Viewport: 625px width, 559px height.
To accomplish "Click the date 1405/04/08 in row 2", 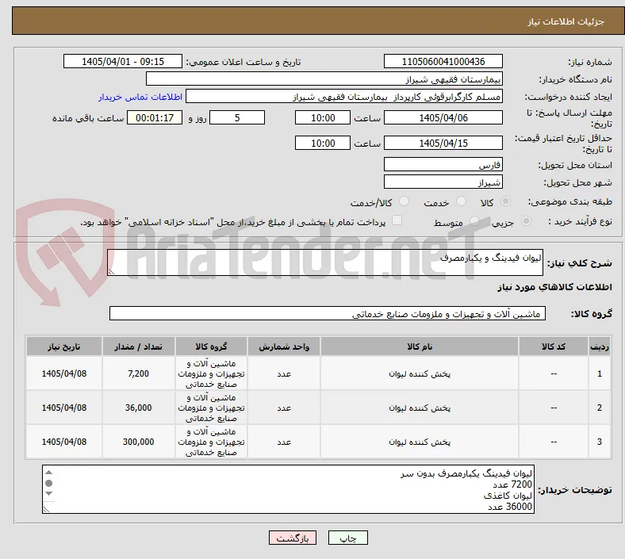I will pos(63,408).
